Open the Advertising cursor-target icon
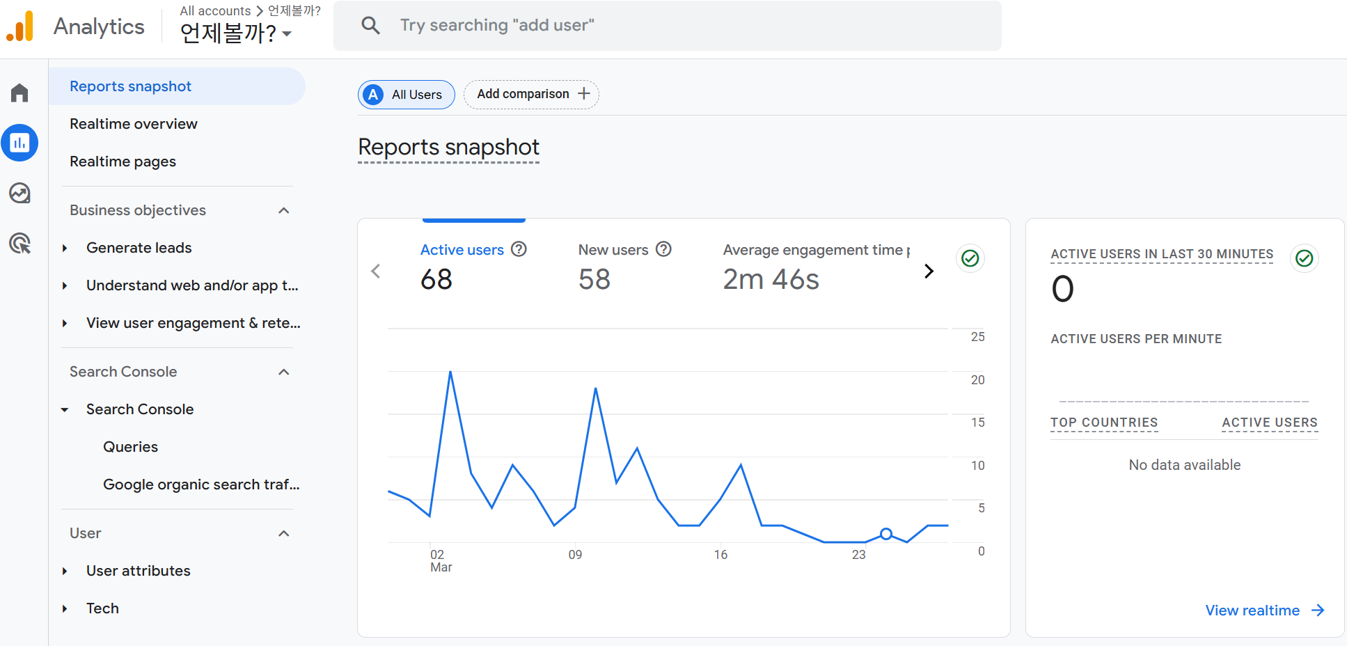The image size is (1347, 646). point(19,243)
